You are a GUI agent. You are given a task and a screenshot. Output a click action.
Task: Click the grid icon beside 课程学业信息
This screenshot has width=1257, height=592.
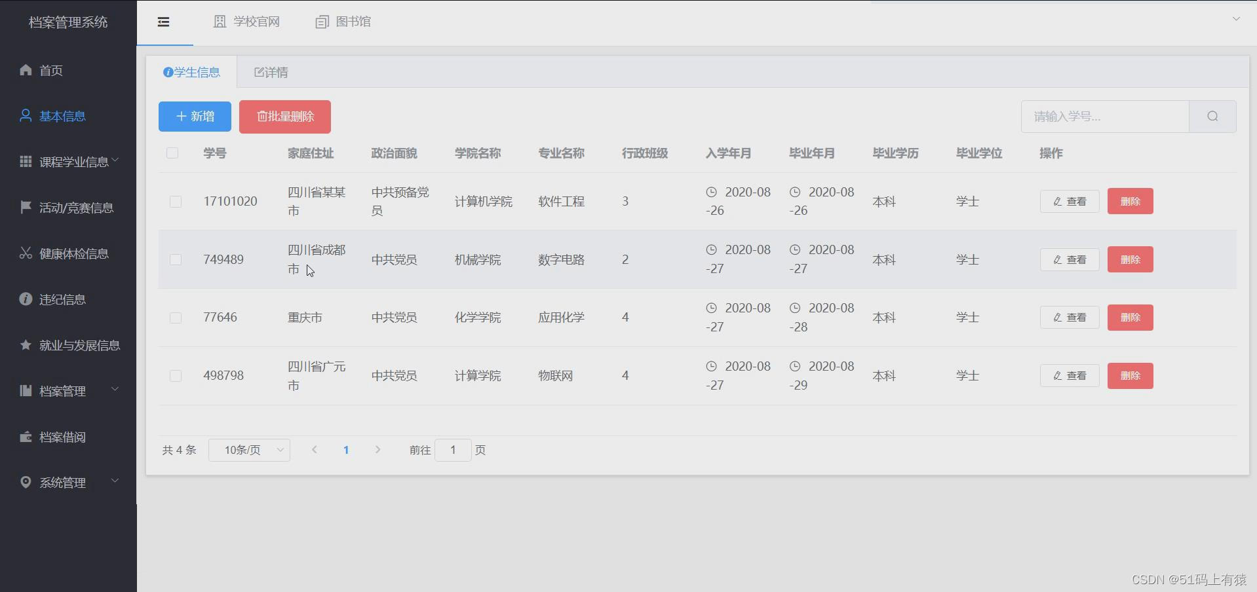tap(26, 161)
